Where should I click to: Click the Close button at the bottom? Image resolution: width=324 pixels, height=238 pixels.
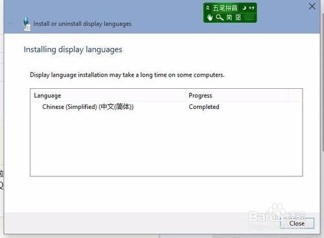(297, 223)
